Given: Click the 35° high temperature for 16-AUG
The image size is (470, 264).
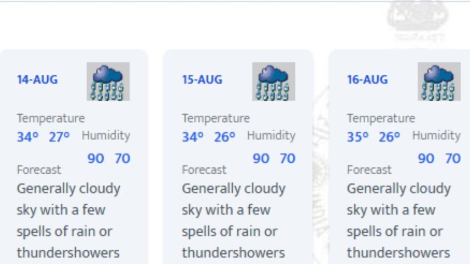Looking at the screenshot, I should (x=358, y=137).
